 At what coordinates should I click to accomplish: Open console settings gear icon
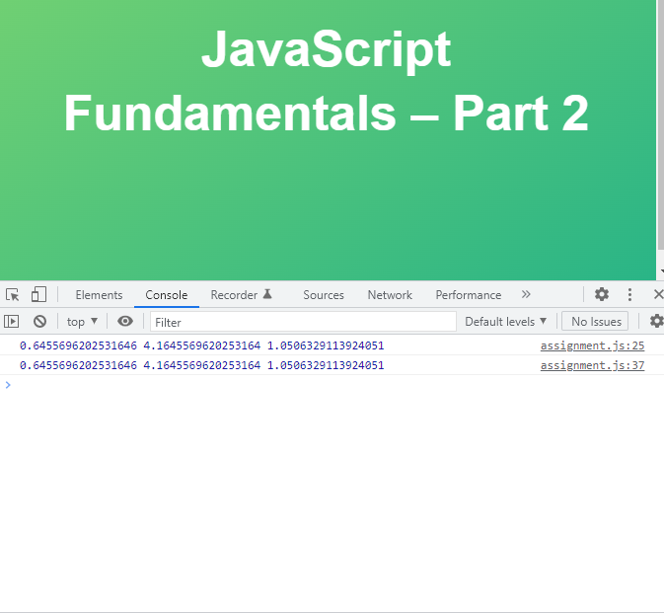pyautogui.click(x=656, y=322)
